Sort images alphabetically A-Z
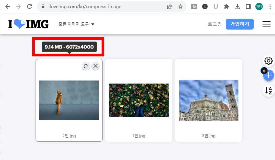 268,91
